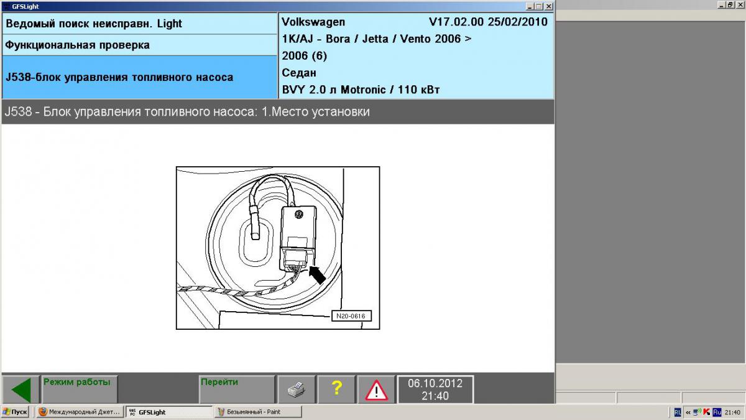Restore the background Paint window
The height and width of the screenshot is (420, 746).
730,4
